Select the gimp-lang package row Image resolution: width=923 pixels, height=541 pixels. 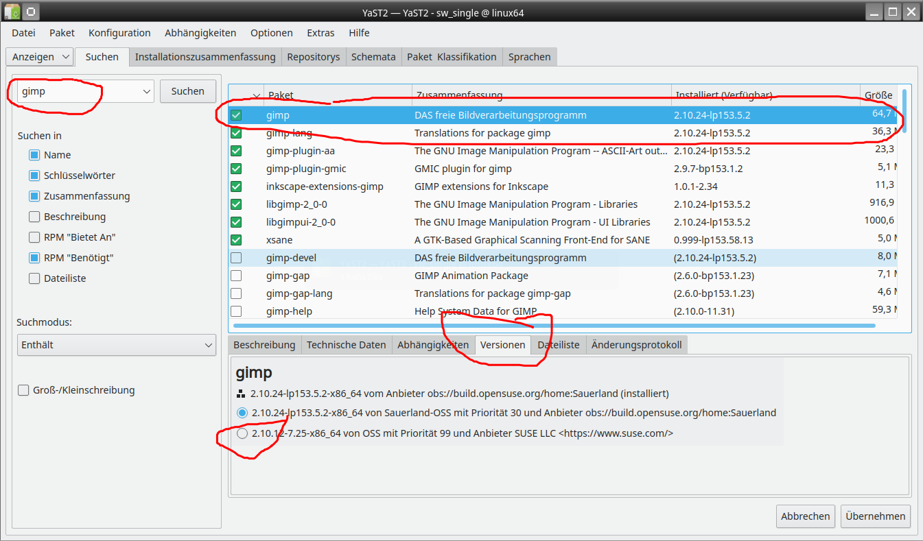(563, 133)
